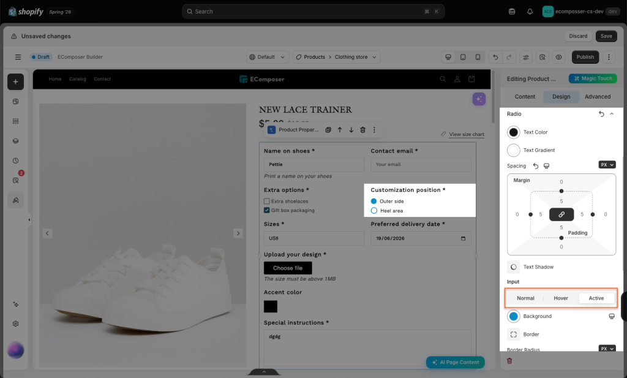
Task: Open the Sizes US8 dropdown
Action: click(314, 238)
